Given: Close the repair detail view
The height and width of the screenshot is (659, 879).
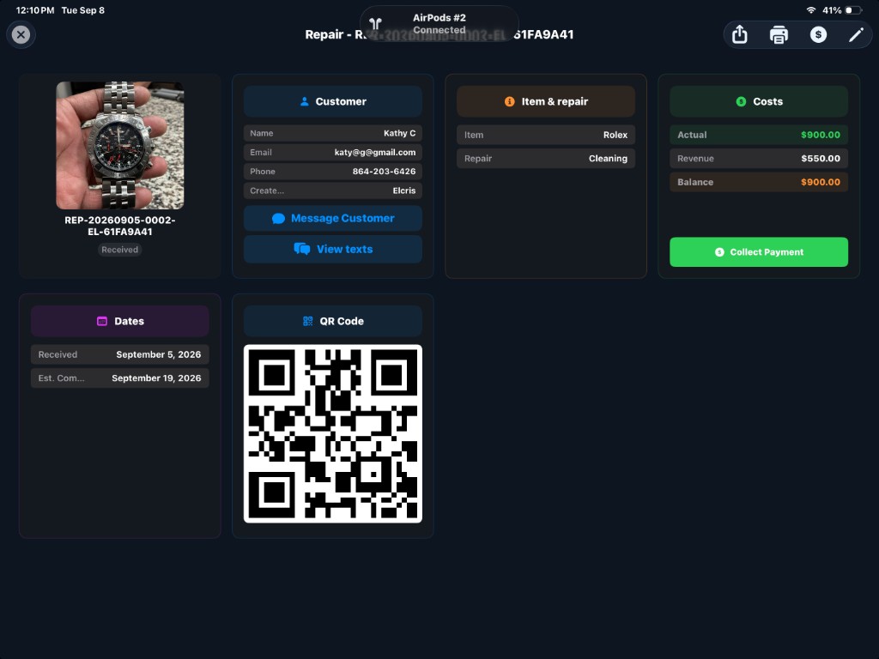Looking at the screenshot, I should pyautogui.click(x=21, y=34).
